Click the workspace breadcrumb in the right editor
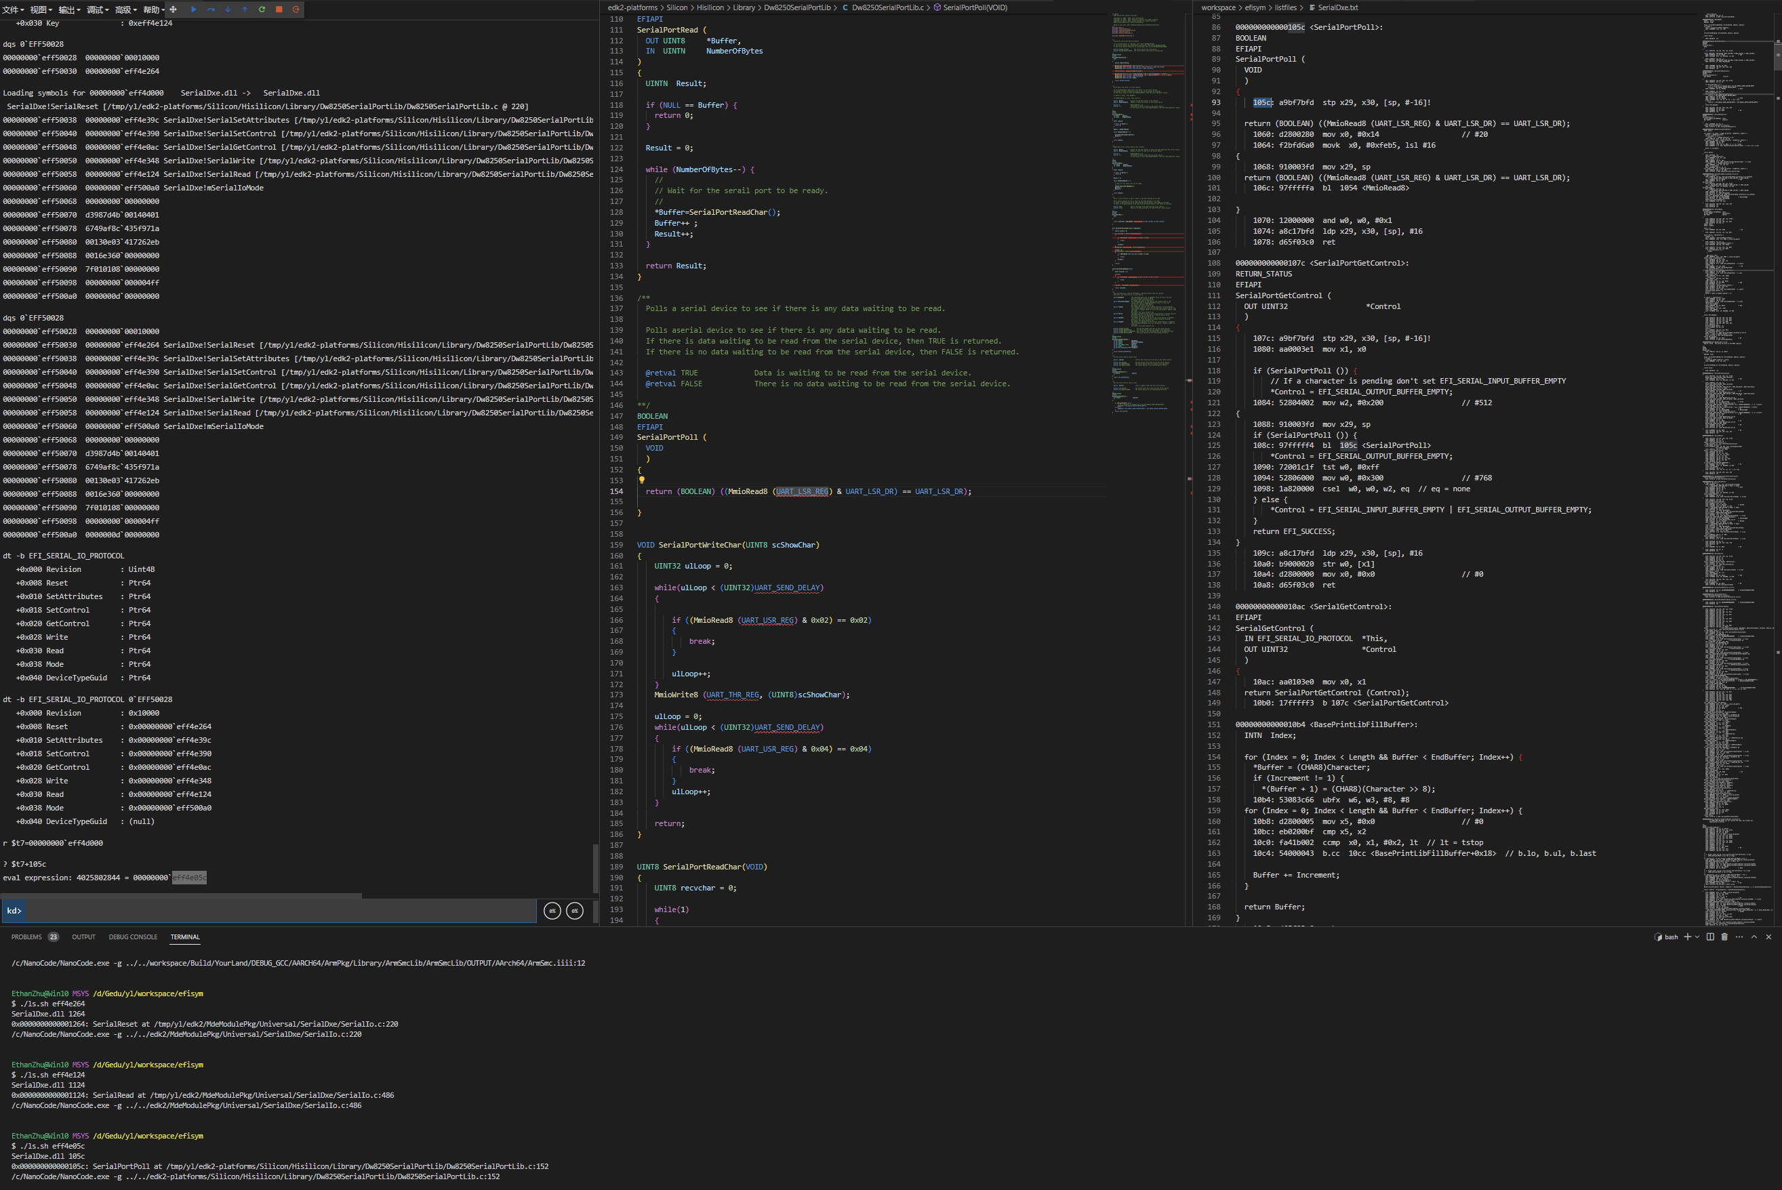Screen dimensions: 1782x1190 click(1218, 7)
